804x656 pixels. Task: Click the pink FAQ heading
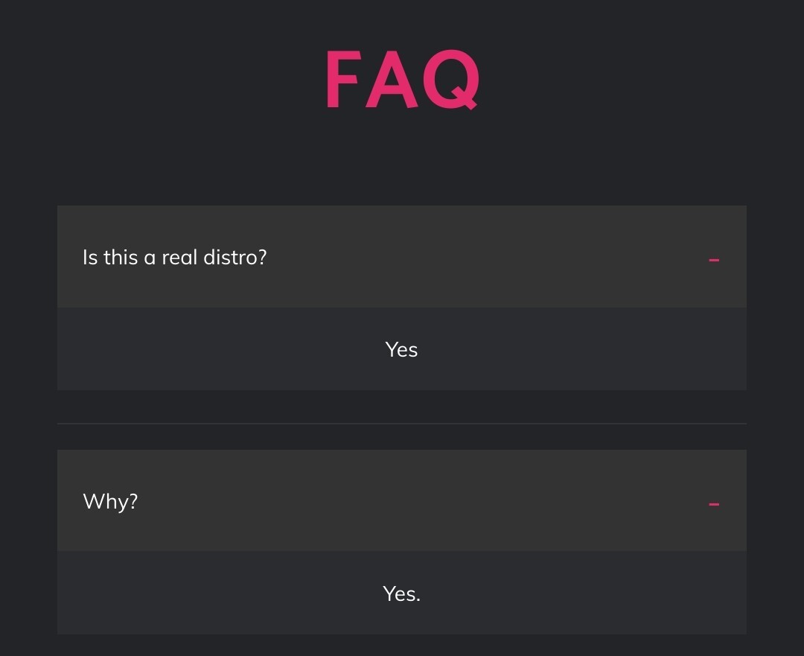402,80
